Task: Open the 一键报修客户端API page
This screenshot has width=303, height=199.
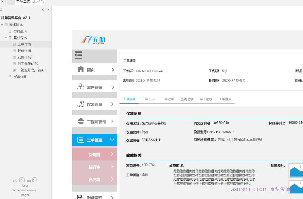Action: 32,70
